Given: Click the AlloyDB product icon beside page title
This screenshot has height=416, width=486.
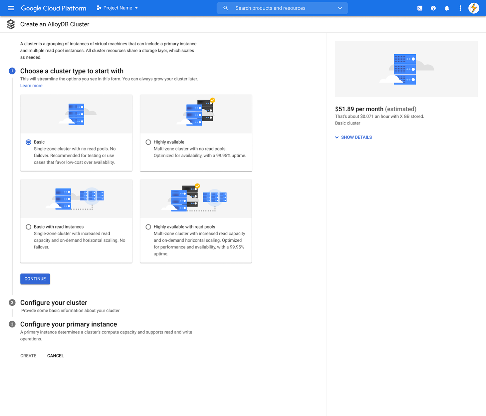Looking at the screenshot, I should click(x=11, y=24).
